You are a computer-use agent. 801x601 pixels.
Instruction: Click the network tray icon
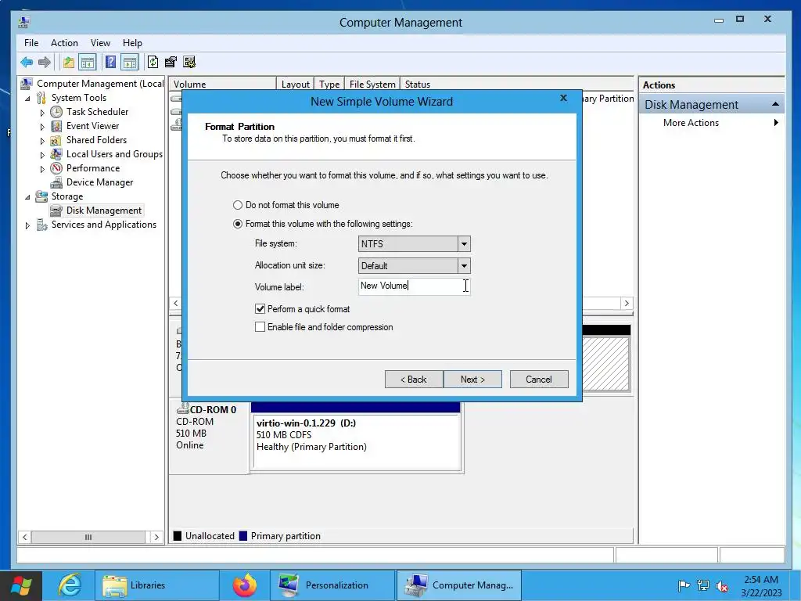point(703,585)
